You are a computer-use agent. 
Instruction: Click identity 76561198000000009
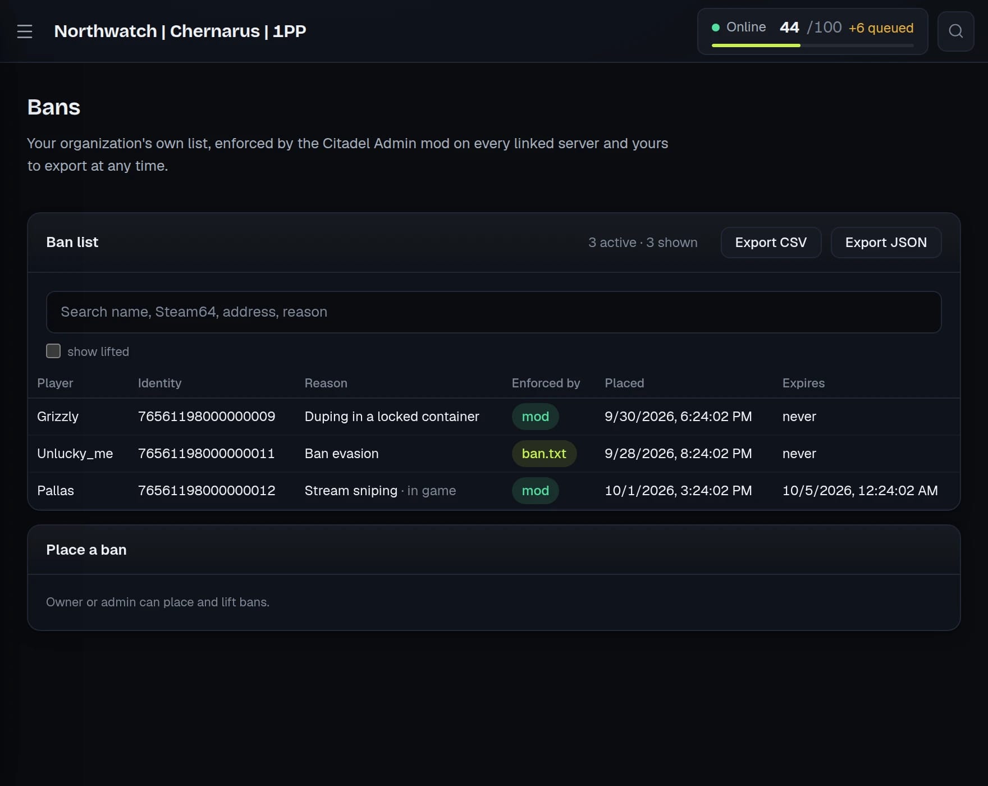(x=207, y=417)
